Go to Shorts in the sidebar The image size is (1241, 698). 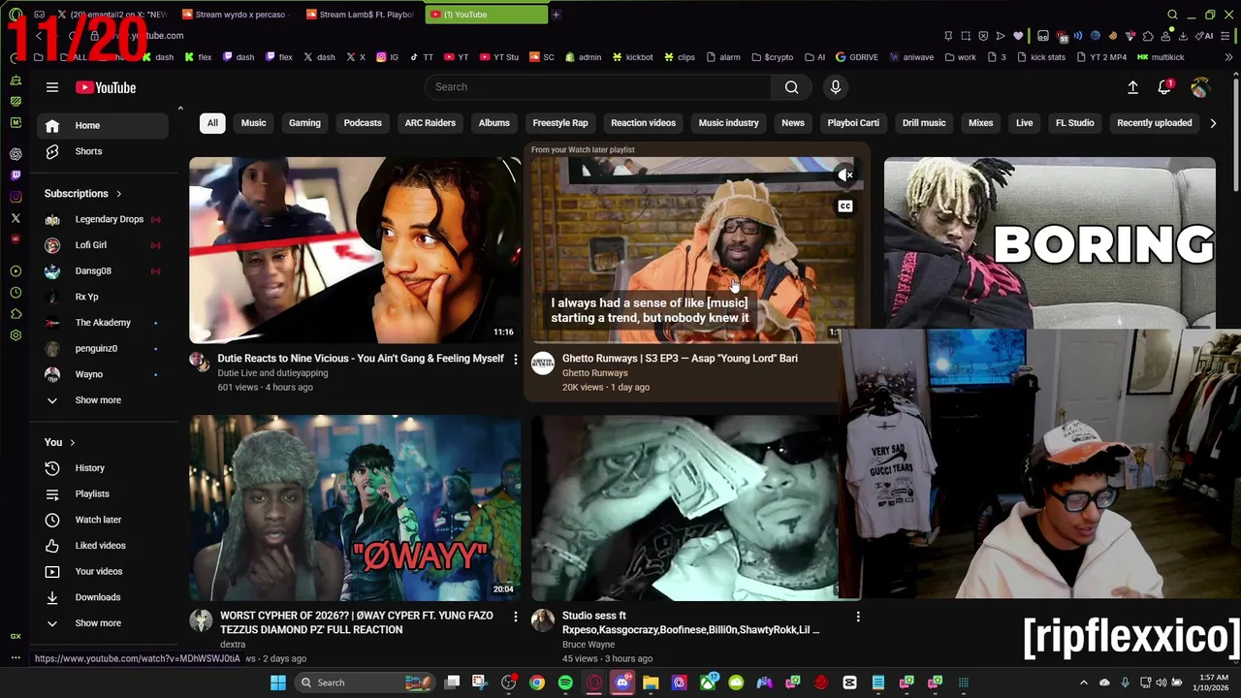[102, 151]
